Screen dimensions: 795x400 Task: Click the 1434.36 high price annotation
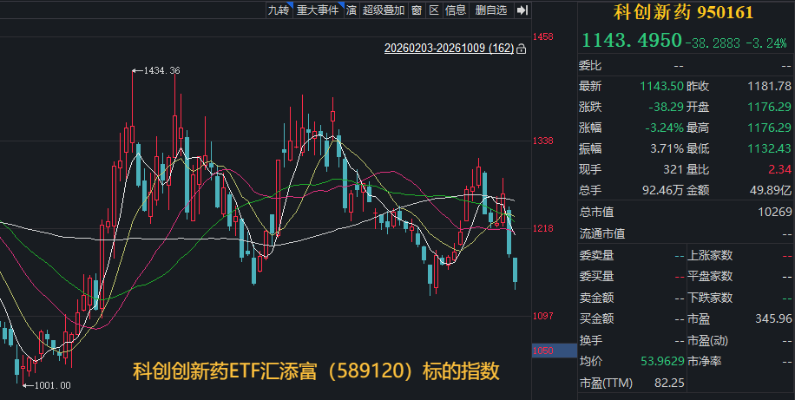[161, 71]
